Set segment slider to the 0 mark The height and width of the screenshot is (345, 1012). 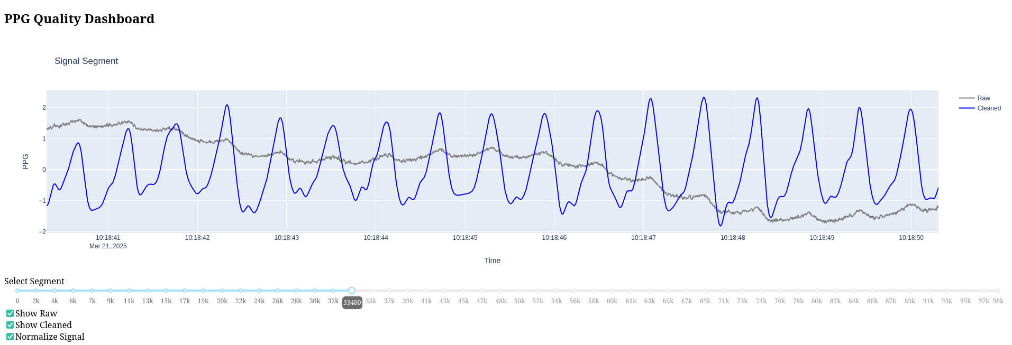(x=17, y=291)
